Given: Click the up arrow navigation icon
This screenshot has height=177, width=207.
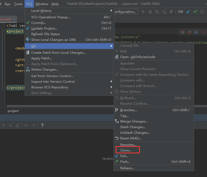Looking at the screenshot, I should coord(4,125).
